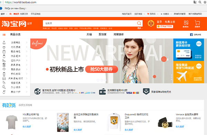Image resolution: width=207 pixels, height=135 pixels.
Task: Open the QR code icon in header
Action: (x=186, y=23)
